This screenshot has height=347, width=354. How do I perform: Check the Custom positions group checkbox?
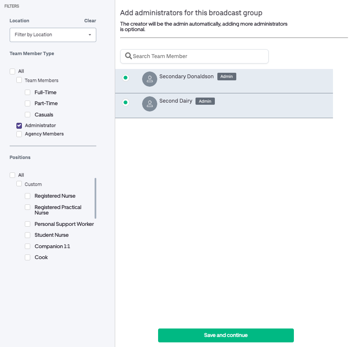click(x=19, y=184)
